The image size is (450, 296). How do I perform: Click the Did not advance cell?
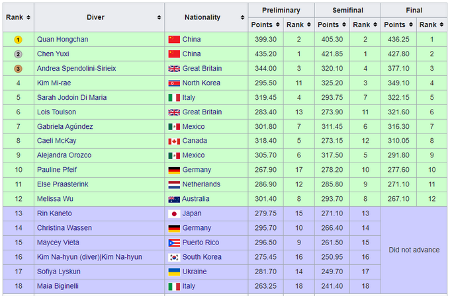[x=414, y=250]
